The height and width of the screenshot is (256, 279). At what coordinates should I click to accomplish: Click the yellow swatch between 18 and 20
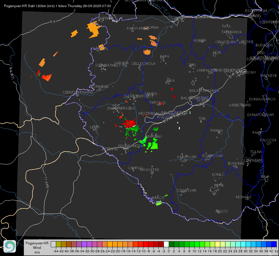[x=218, y=244]
